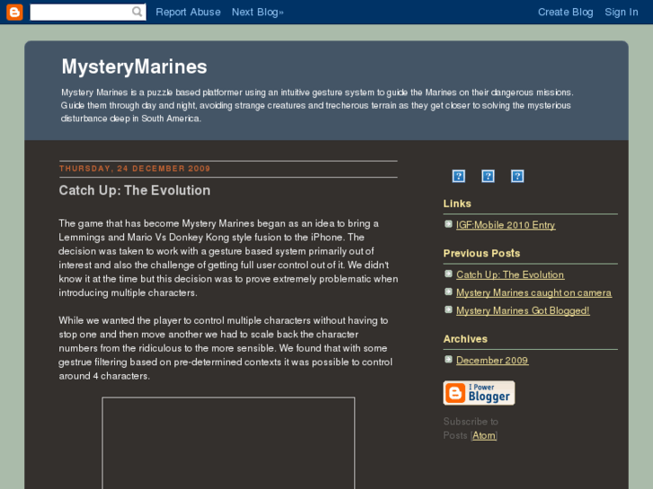Screen dimensions: 653x489
Task: Open the December 2009 archive
Action: [492, 361]
